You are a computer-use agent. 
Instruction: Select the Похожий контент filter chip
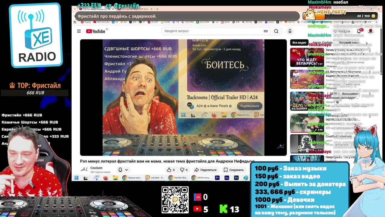(x=349, y=43)
